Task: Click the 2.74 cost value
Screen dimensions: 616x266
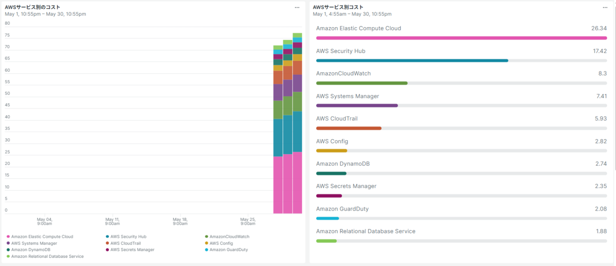Action: click(601, 164)
